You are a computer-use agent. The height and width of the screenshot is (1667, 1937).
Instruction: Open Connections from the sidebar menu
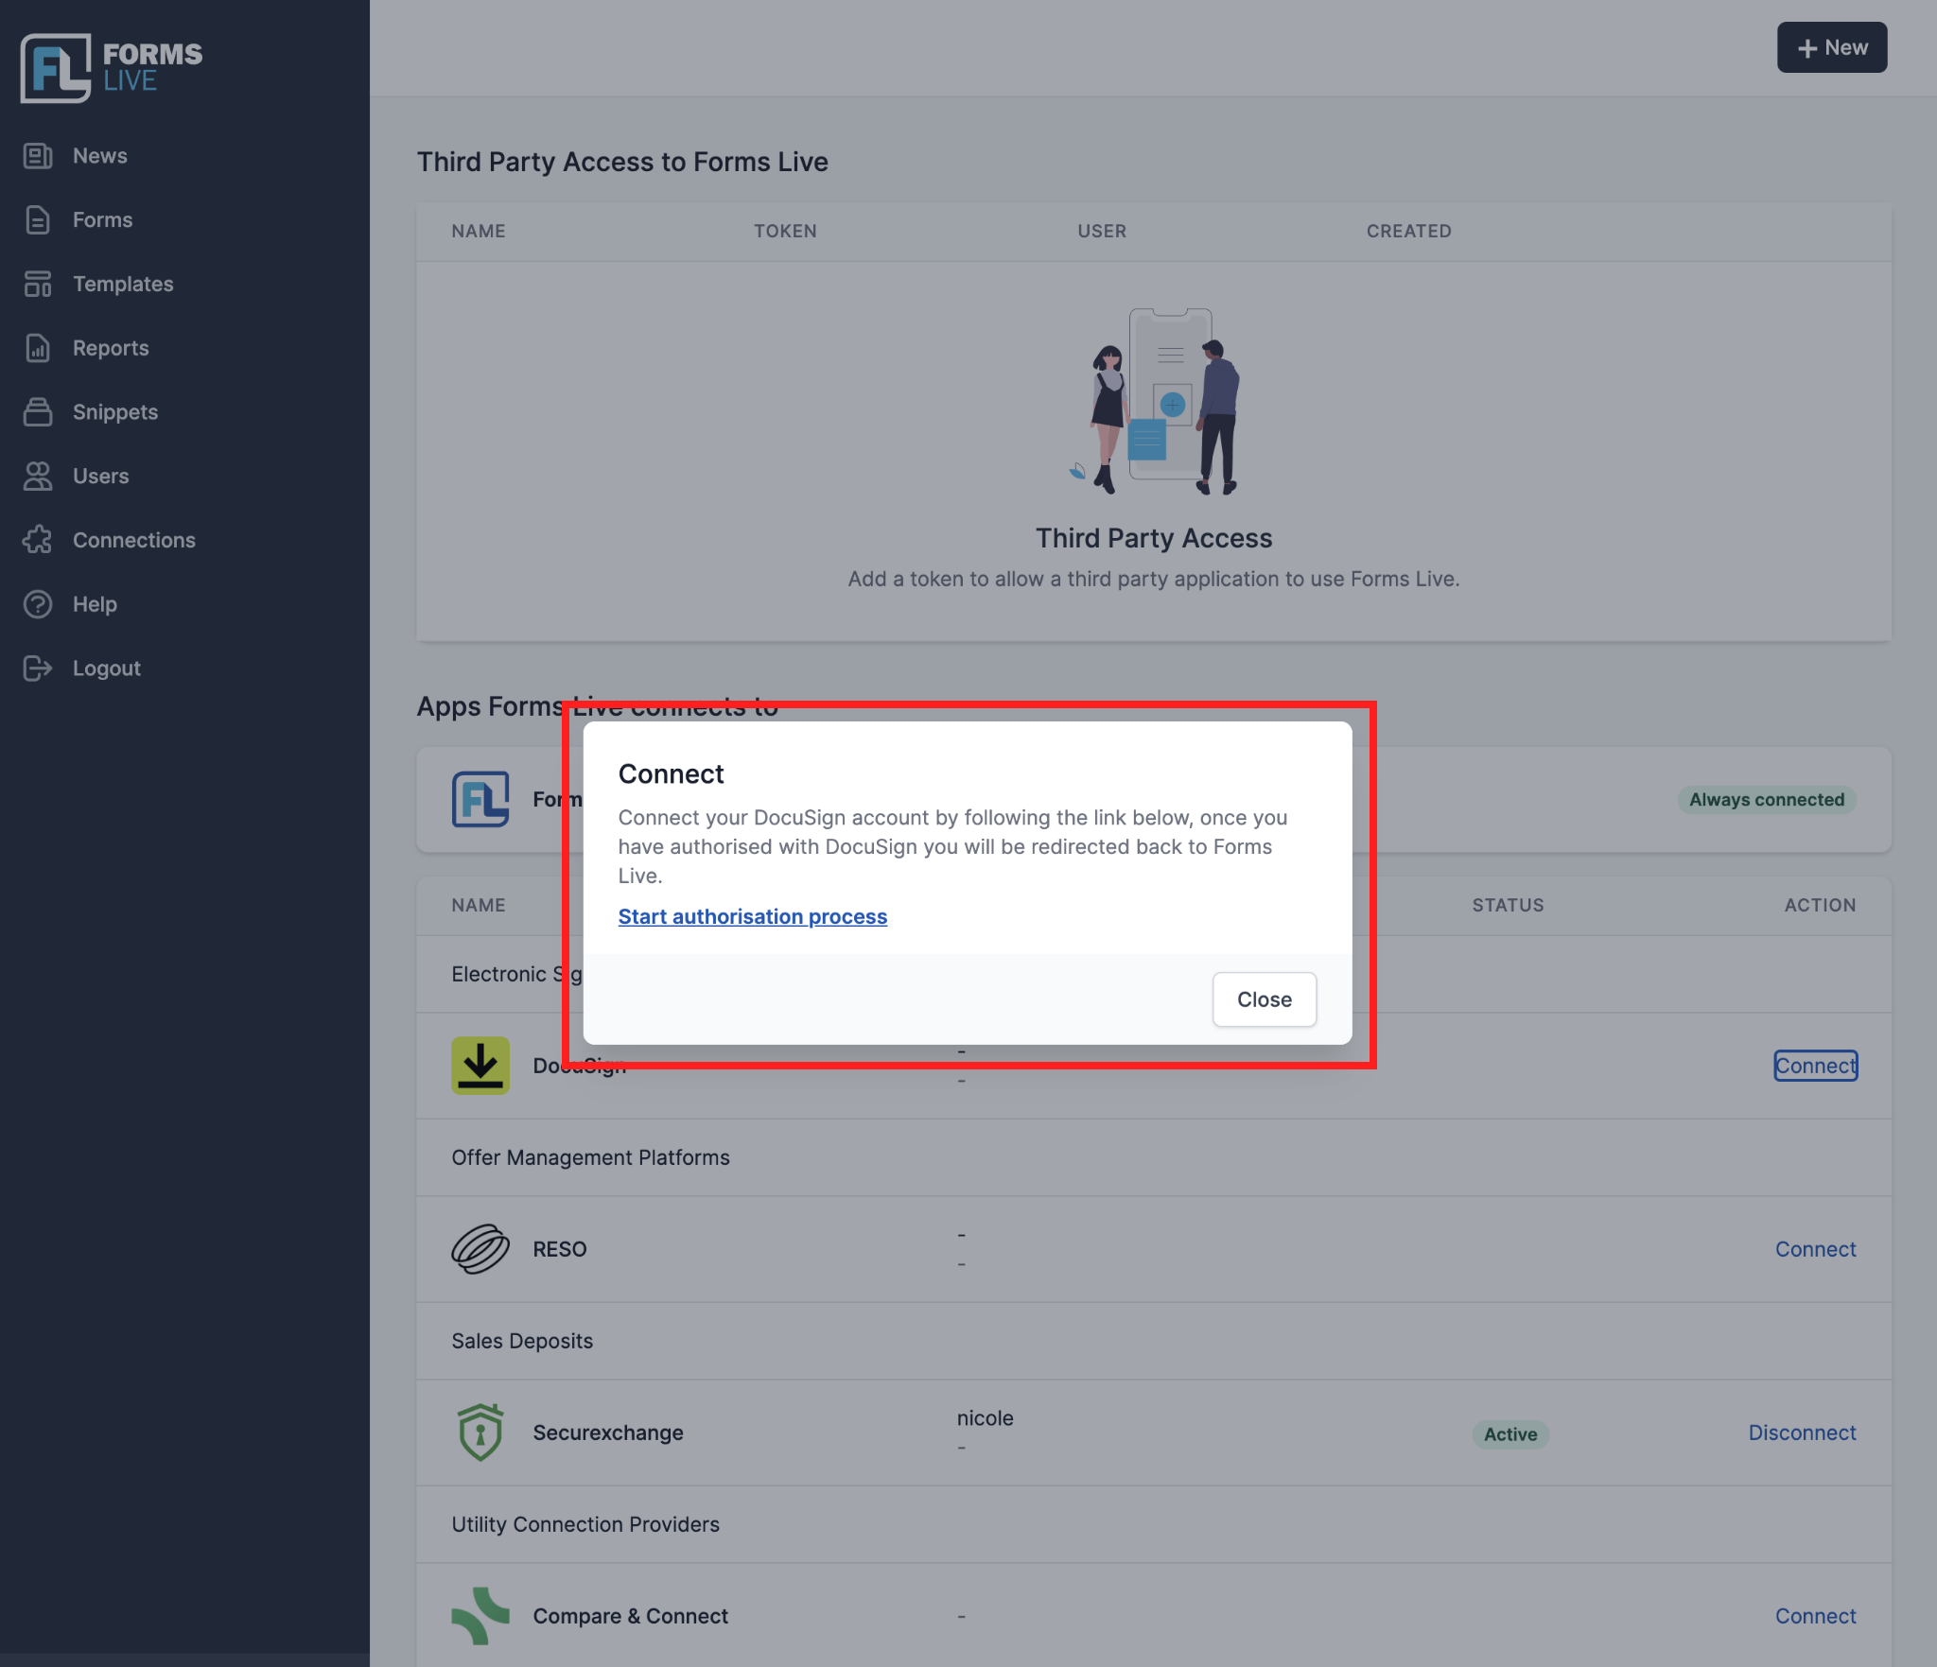pos(134,540)
